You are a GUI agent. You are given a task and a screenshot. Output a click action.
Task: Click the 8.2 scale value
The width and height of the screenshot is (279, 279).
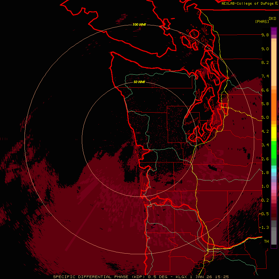point(265,62)
